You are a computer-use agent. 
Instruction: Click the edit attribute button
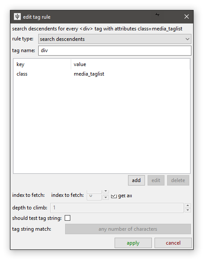click(x=156, y=180)
